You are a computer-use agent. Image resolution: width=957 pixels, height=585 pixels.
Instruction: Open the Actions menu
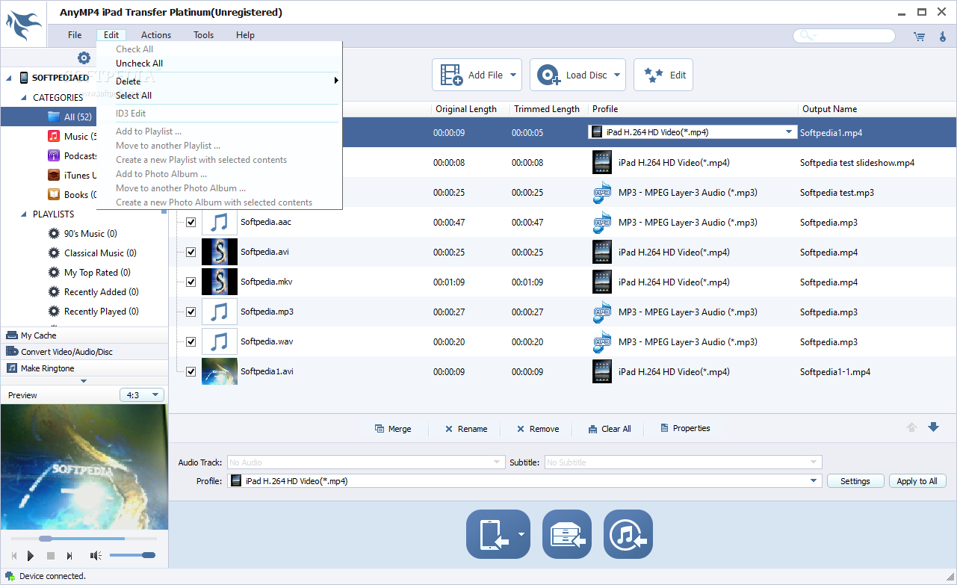pos(156,35)
